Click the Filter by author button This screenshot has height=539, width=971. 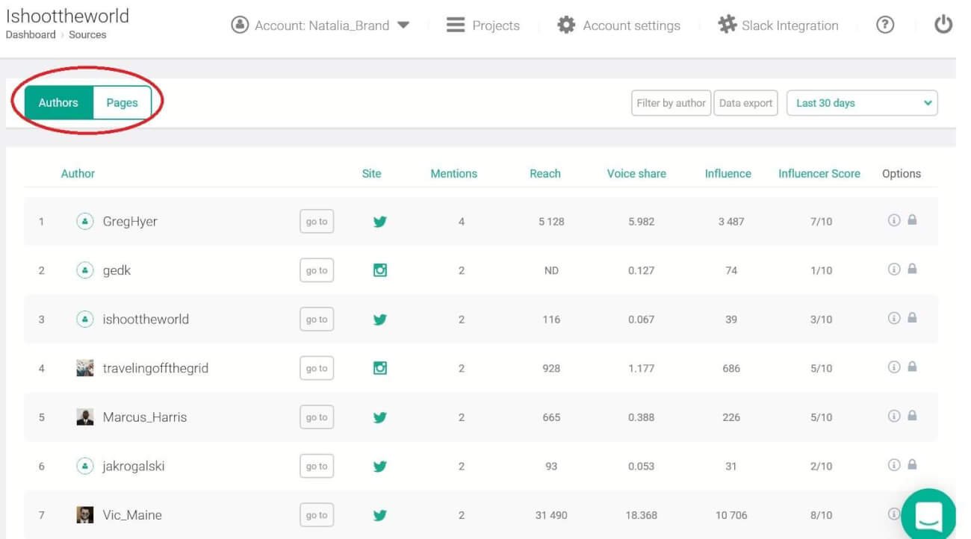tap(671, 103)
